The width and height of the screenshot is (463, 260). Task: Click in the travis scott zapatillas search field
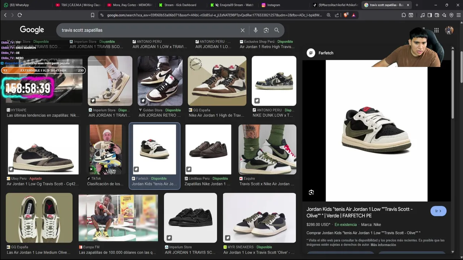(148, 30)
